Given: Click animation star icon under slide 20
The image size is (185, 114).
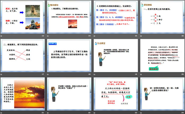Looking at the screenshot, I should pyautogui.click(x=141, y=74).
